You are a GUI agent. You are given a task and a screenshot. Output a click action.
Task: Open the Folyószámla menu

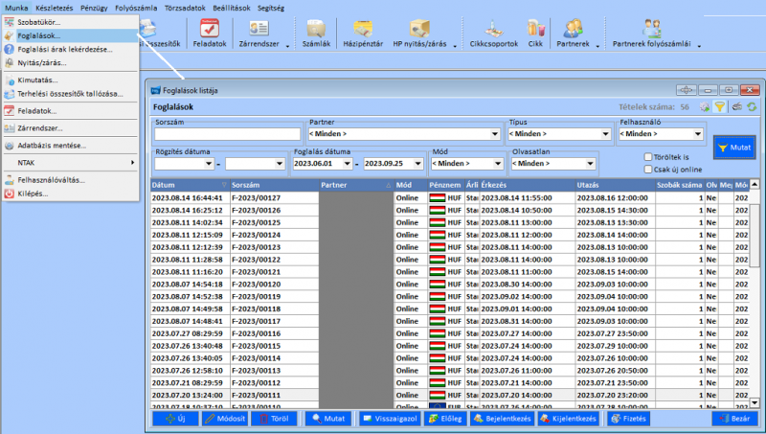coord(136,8)
